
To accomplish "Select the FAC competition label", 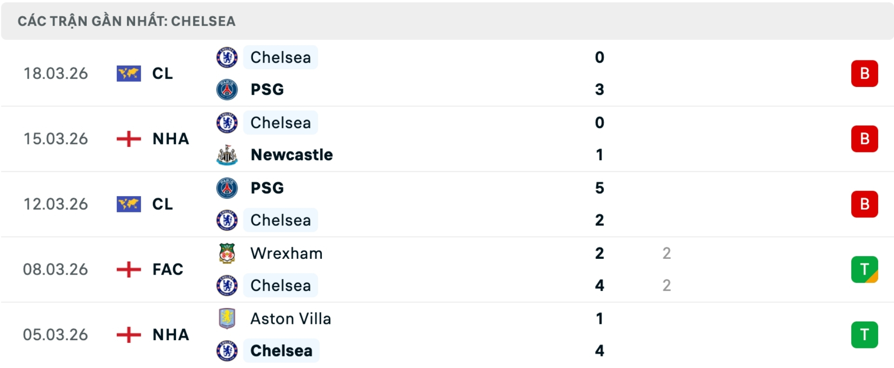I will point(168,269).
